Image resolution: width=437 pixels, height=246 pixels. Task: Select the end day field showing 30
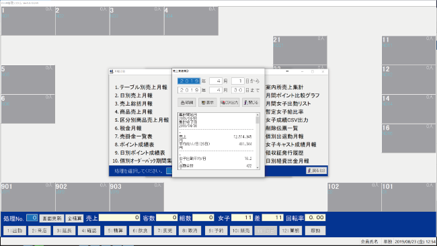[x=238, y=90]
